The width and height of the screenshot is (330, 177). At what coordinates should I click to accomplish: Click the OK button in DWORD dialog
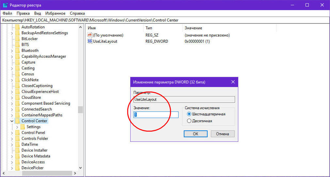pyautogui.click(x=196, y=134)
